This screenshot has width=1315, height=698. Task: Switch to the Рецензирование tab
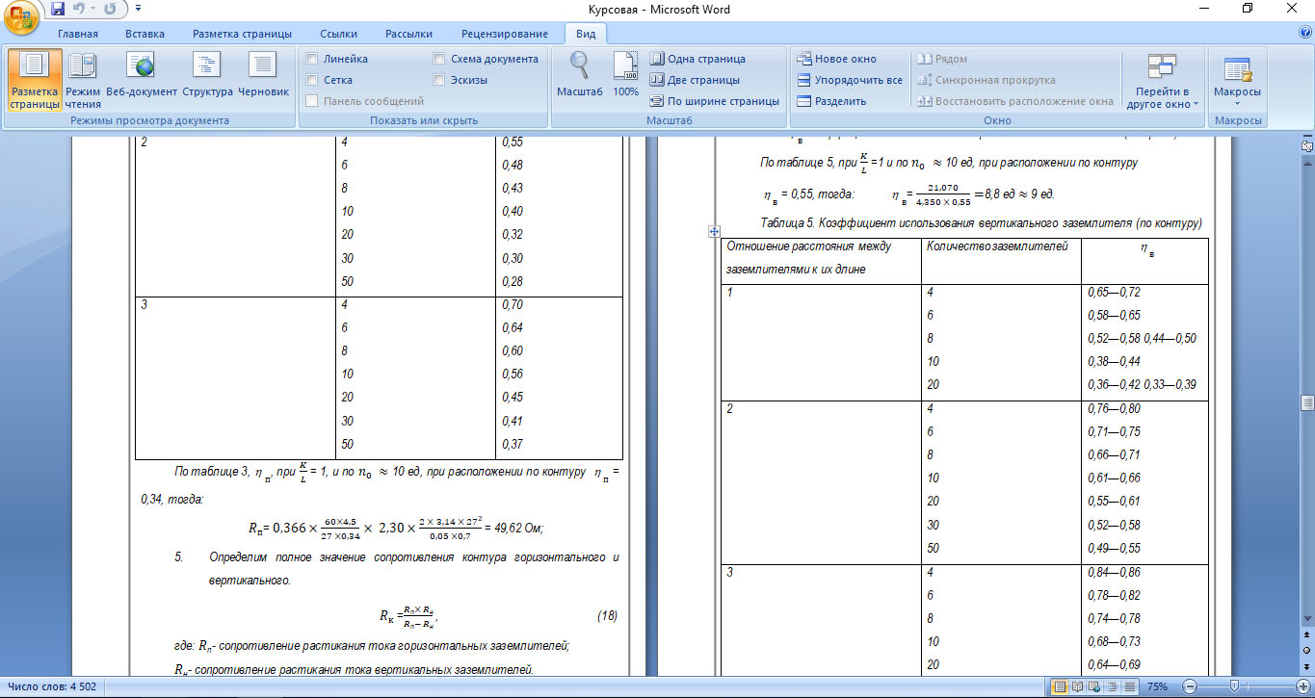tap(504, 34)
